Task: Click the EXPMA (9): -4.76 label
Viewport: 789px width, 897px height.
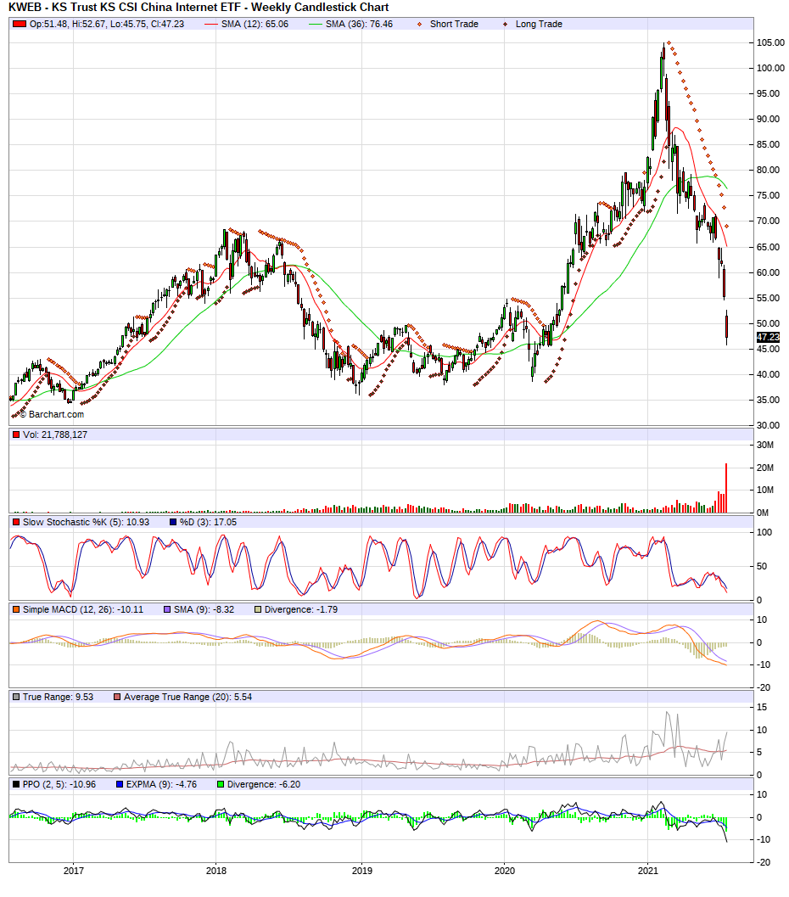Action: [161, 785]
